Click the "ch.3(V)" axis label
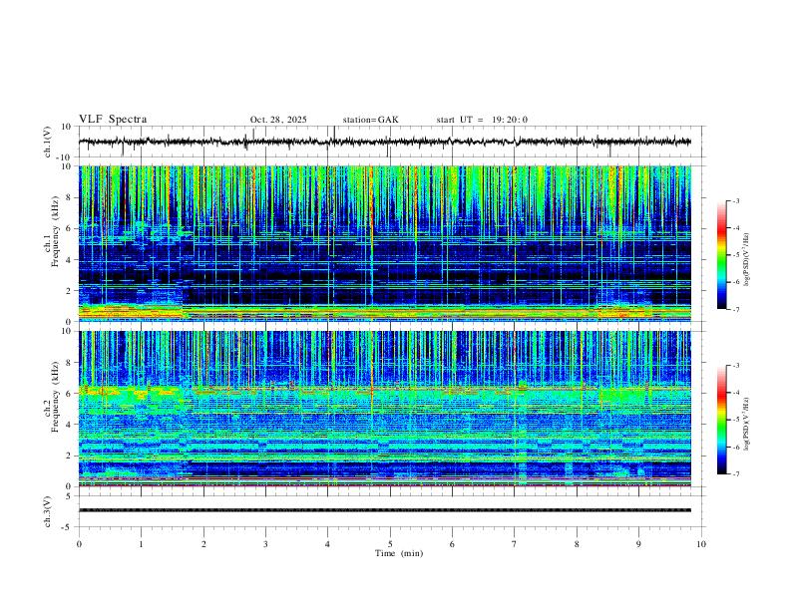 point(48,511)
